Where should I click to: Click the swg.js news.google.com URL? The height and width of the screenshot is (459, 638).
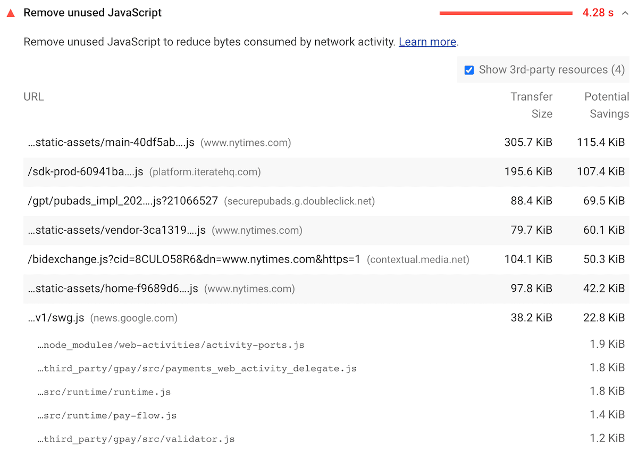(x=56, y=318)
